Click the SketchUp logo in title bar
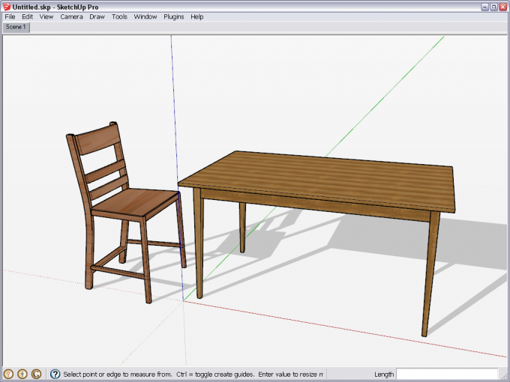The width and height of the screenshot is (510, 382). [6, 6]
